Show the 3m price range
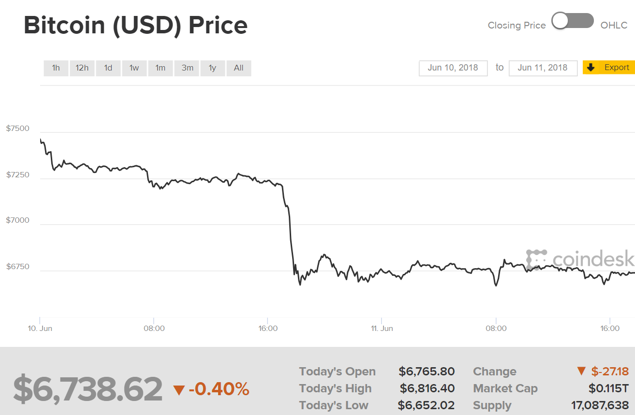Viewport: 635px width, 415px height. (x=188, y=68)
